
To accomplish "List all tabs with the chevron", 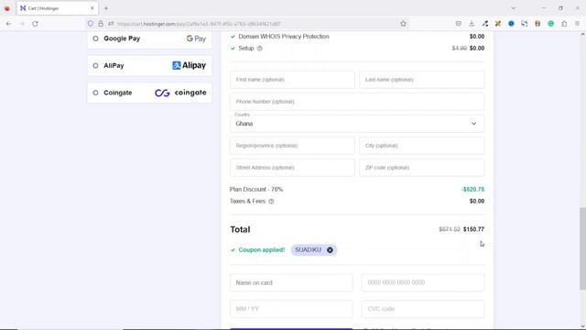I will (513, 8).
